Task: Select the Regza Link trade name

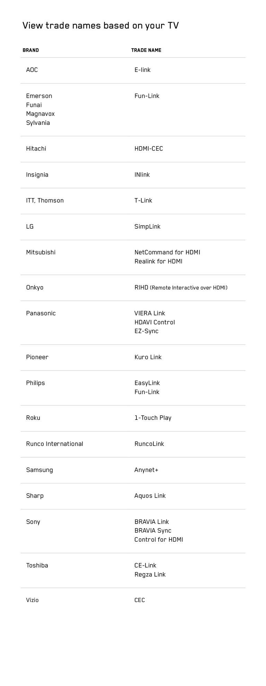Action: [150, 575]
